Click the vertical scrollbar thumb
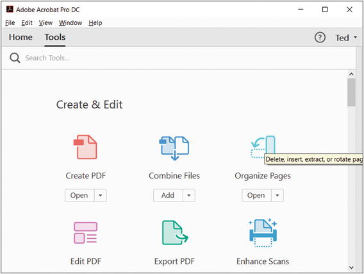This screenshot has height=274, width=364. pos(351,92)
